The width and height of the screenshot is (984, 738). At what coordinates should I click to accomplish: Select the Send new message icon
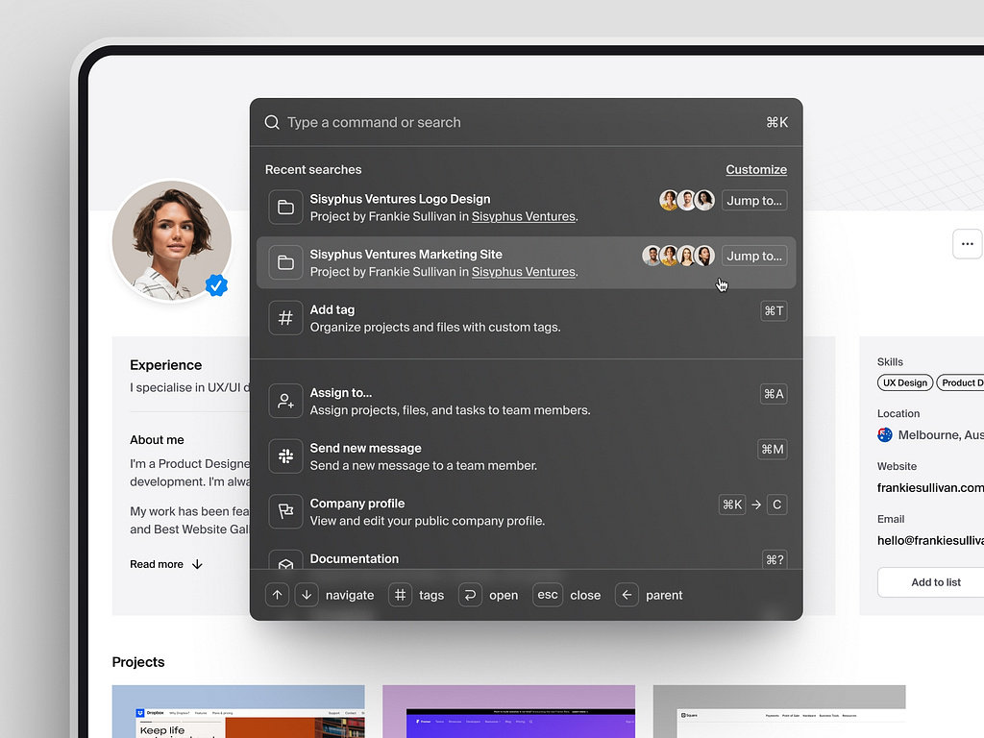[x=285, y=455]
